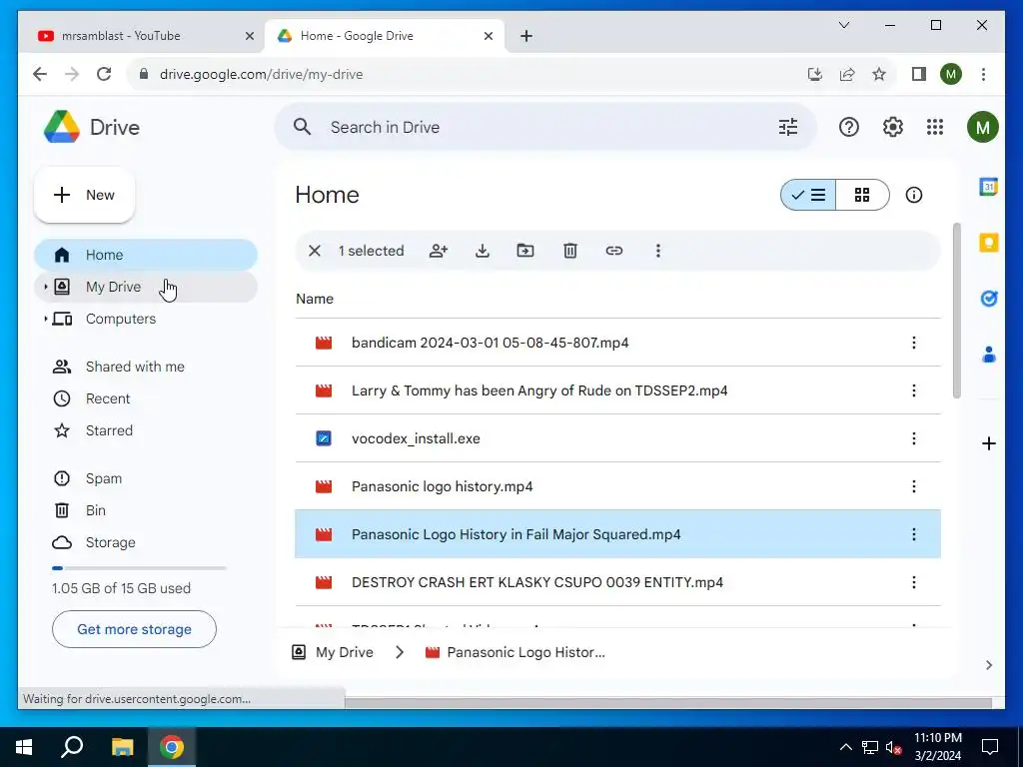Expand the Computers tree arrow
Viewport: 1023px width, 767px height.
pos(46,319)
